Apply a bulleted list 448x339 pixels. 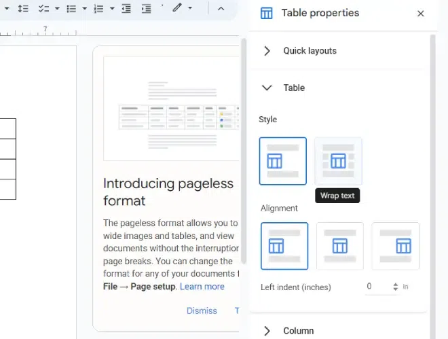tap(71, 9)
